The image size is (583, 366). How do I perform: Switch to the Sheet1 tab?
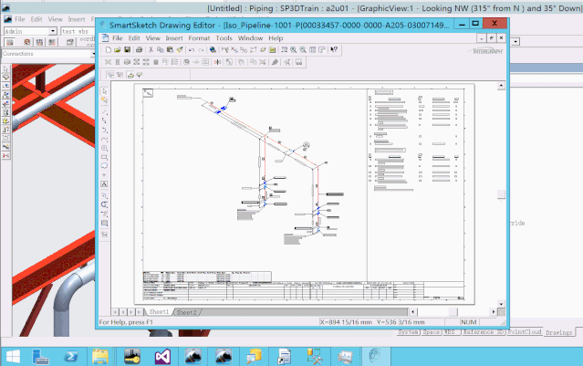pyautogui.click(x=159, y=312)
